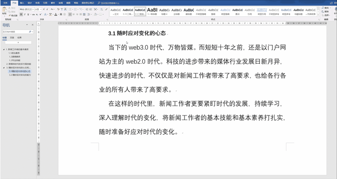Click the navigation pane search box
Image resolution: width=337 pixels, height=179 pixels.
click(16, 32)
